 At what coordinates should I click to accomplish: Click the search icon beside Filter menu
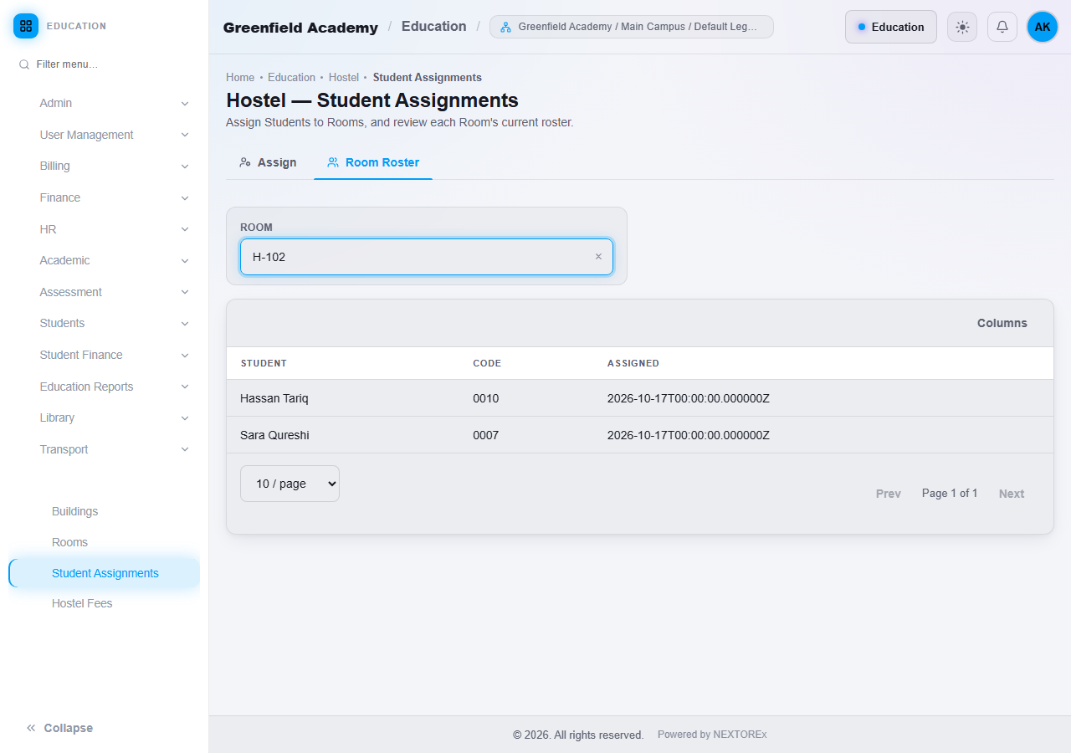(x=24, y=64)
